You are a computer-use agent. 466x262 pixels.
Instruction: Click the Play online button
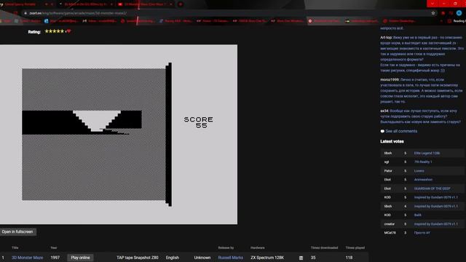pyautogui.click(x=80, y=258)
